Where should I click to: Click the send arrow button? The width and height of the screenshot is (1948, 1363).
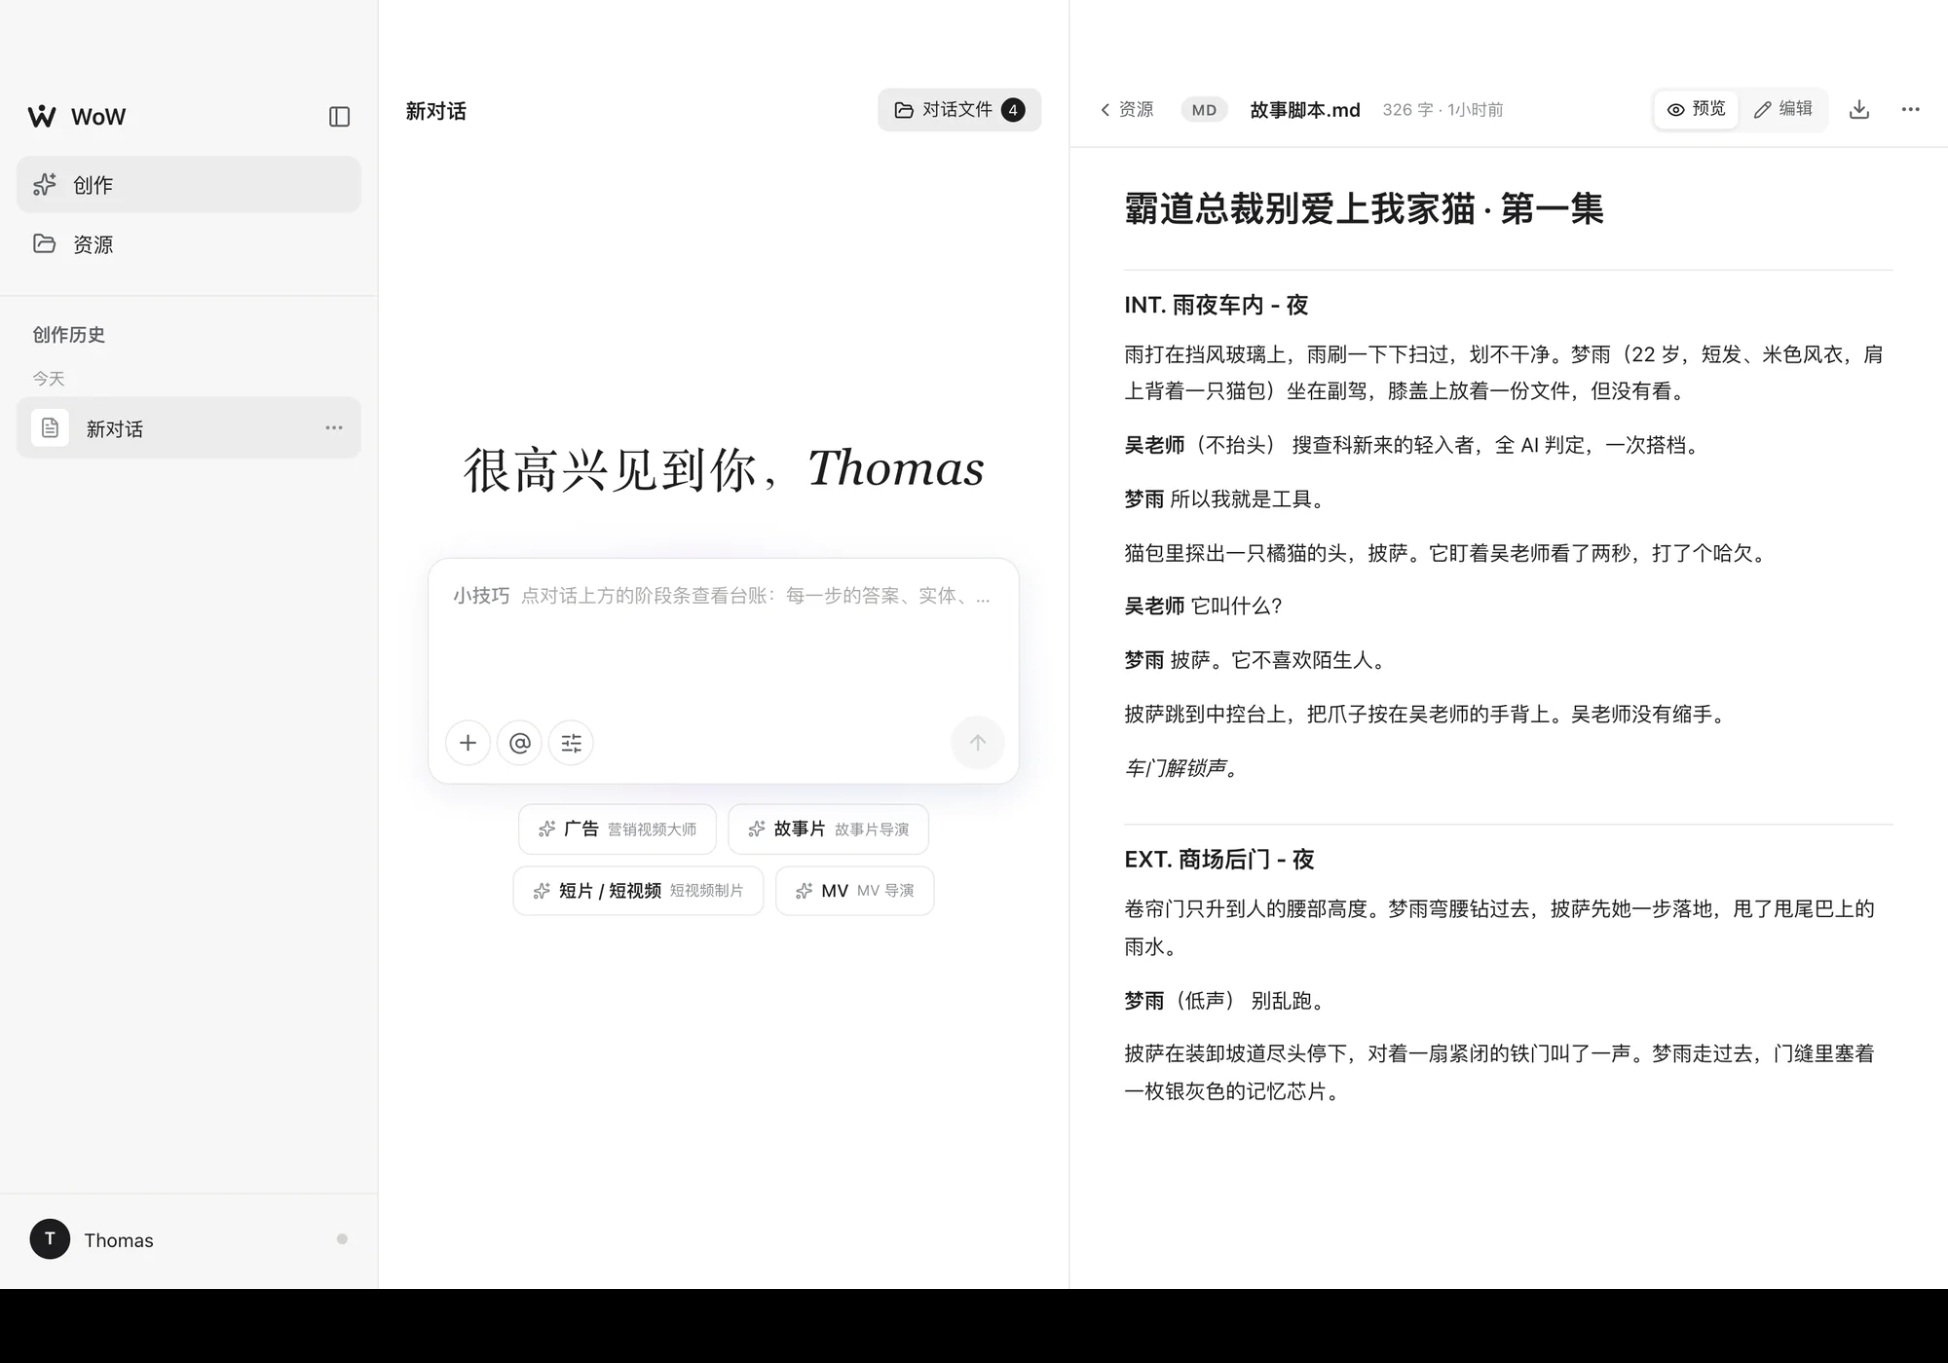977,743
